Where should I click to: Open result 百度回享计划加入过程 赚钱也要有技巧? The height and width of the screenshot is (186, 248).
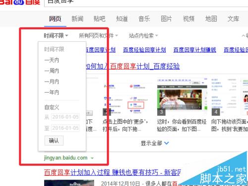pyautogui.click(x=113, y=173)
